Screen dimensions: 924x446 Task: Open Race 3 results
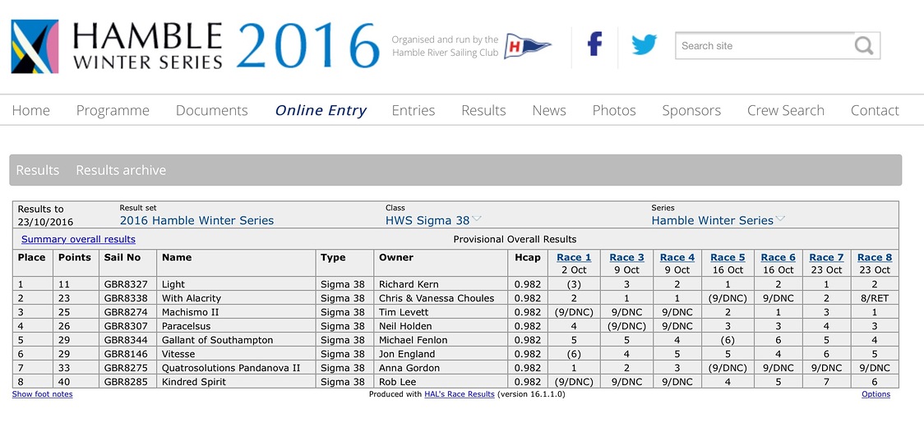626,257
